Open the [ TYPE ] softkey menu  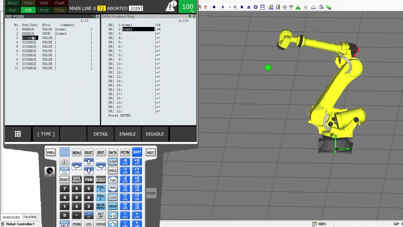(x=46, y=134)
